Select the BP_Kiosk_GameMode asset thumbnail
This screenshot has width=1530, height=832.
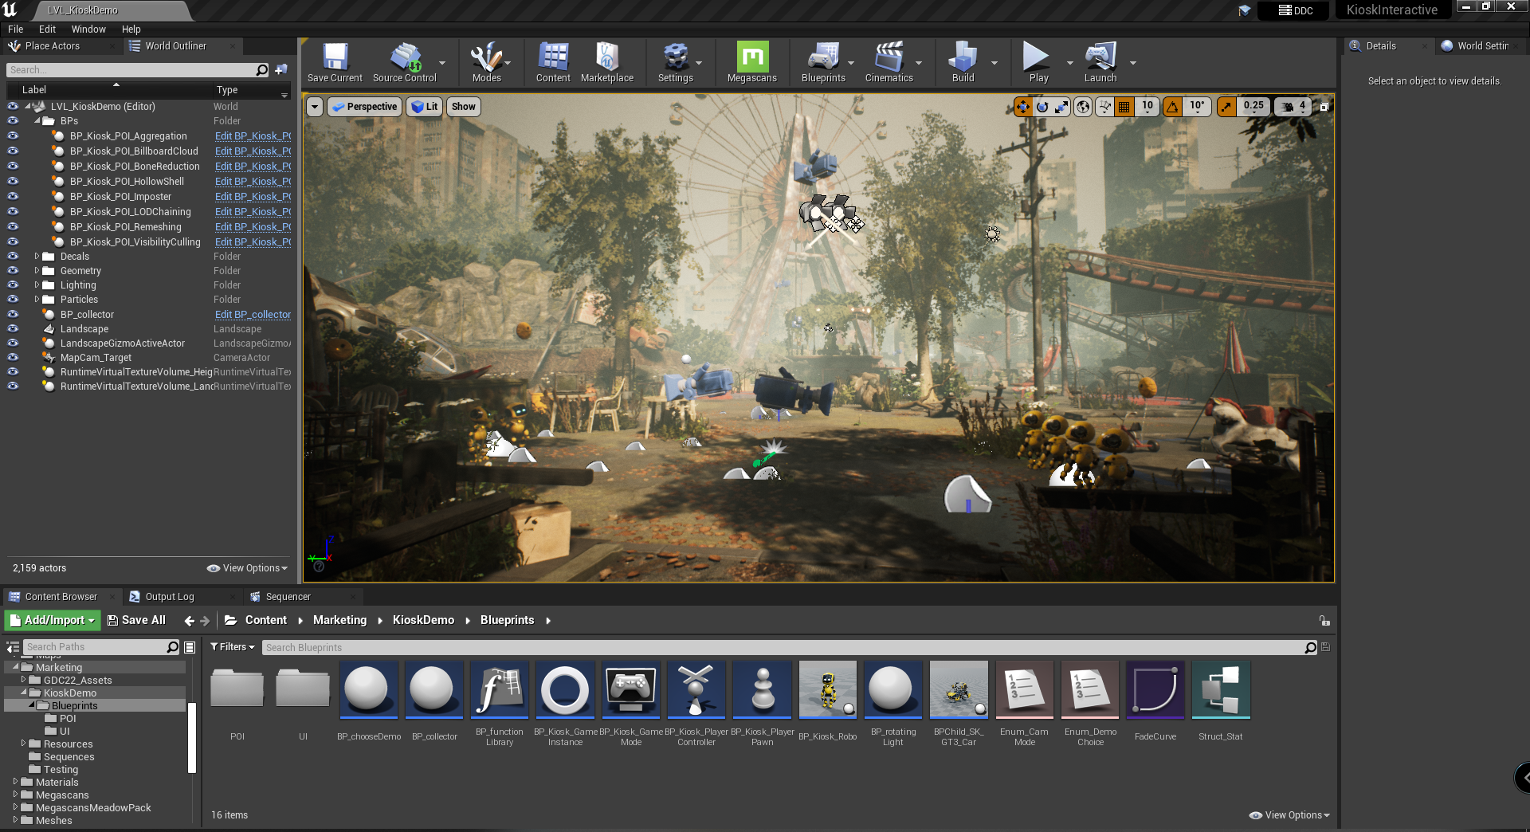[x=631, y=690]
